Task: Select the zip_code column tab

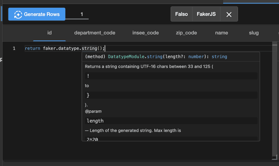Action: tap(186, 33)
